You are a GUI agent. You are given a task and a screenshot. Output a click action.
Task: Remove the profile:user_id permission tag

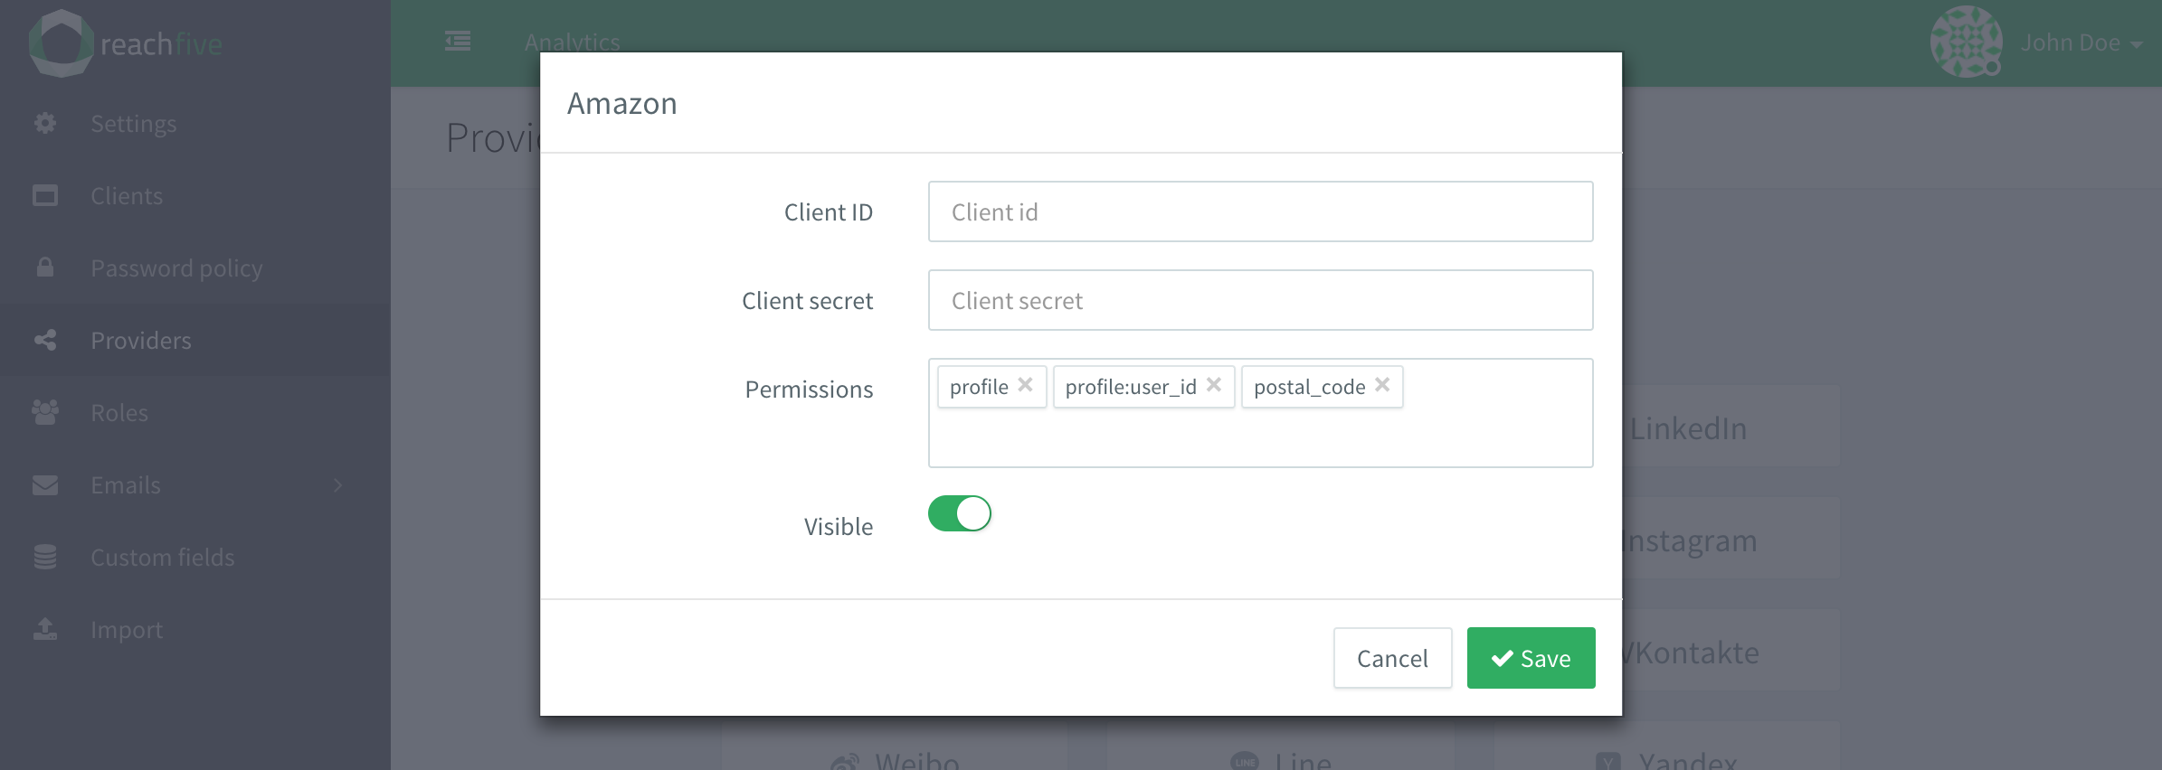coord(1214,384)
